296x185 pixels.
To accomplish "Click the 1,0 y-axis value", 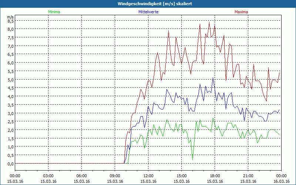I will click(11, 147).
